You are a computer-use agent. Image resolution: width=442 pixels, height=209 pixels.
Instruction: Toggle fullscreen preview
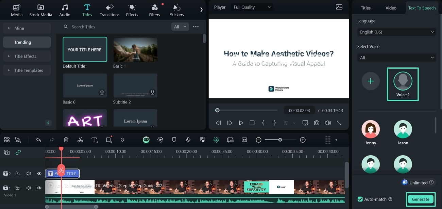[339, 123]
